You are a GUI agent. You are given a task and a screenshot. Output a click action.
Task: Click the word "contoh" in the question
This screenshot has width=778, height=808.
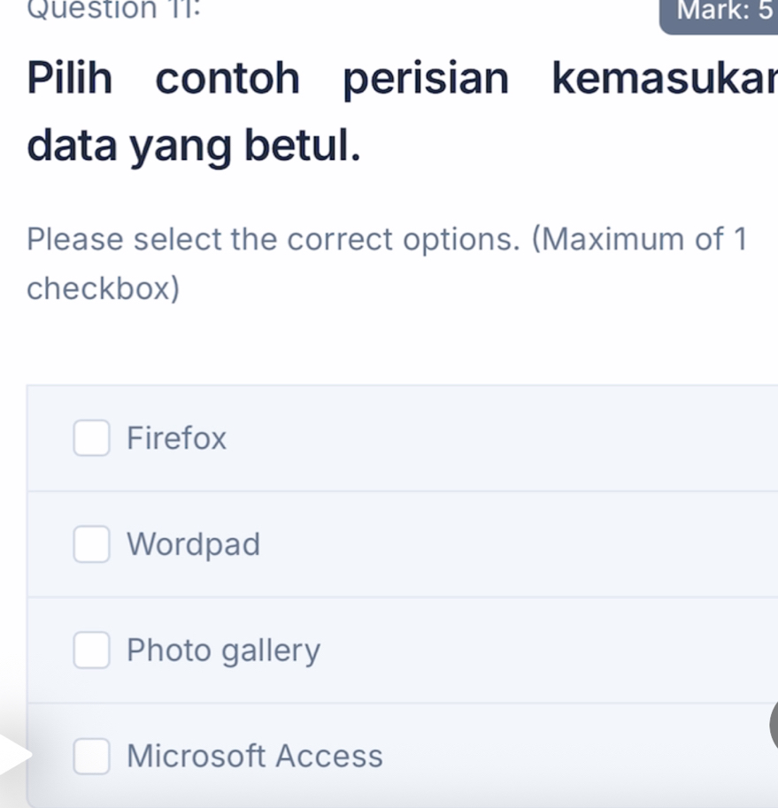pyautogui.click(x=228, y=80)
